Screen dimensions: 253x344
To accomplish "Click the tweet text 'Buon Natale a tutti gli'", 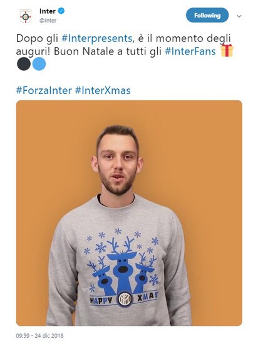I will point(108,51).
